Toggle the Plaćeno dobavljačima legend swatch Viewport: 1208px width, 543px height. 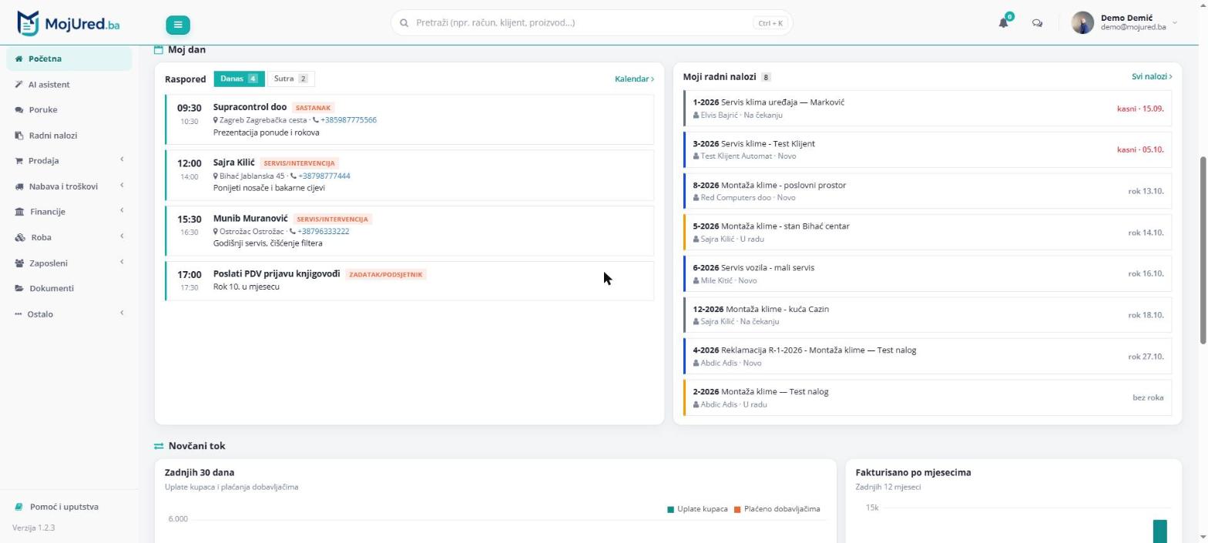(737, 509)
